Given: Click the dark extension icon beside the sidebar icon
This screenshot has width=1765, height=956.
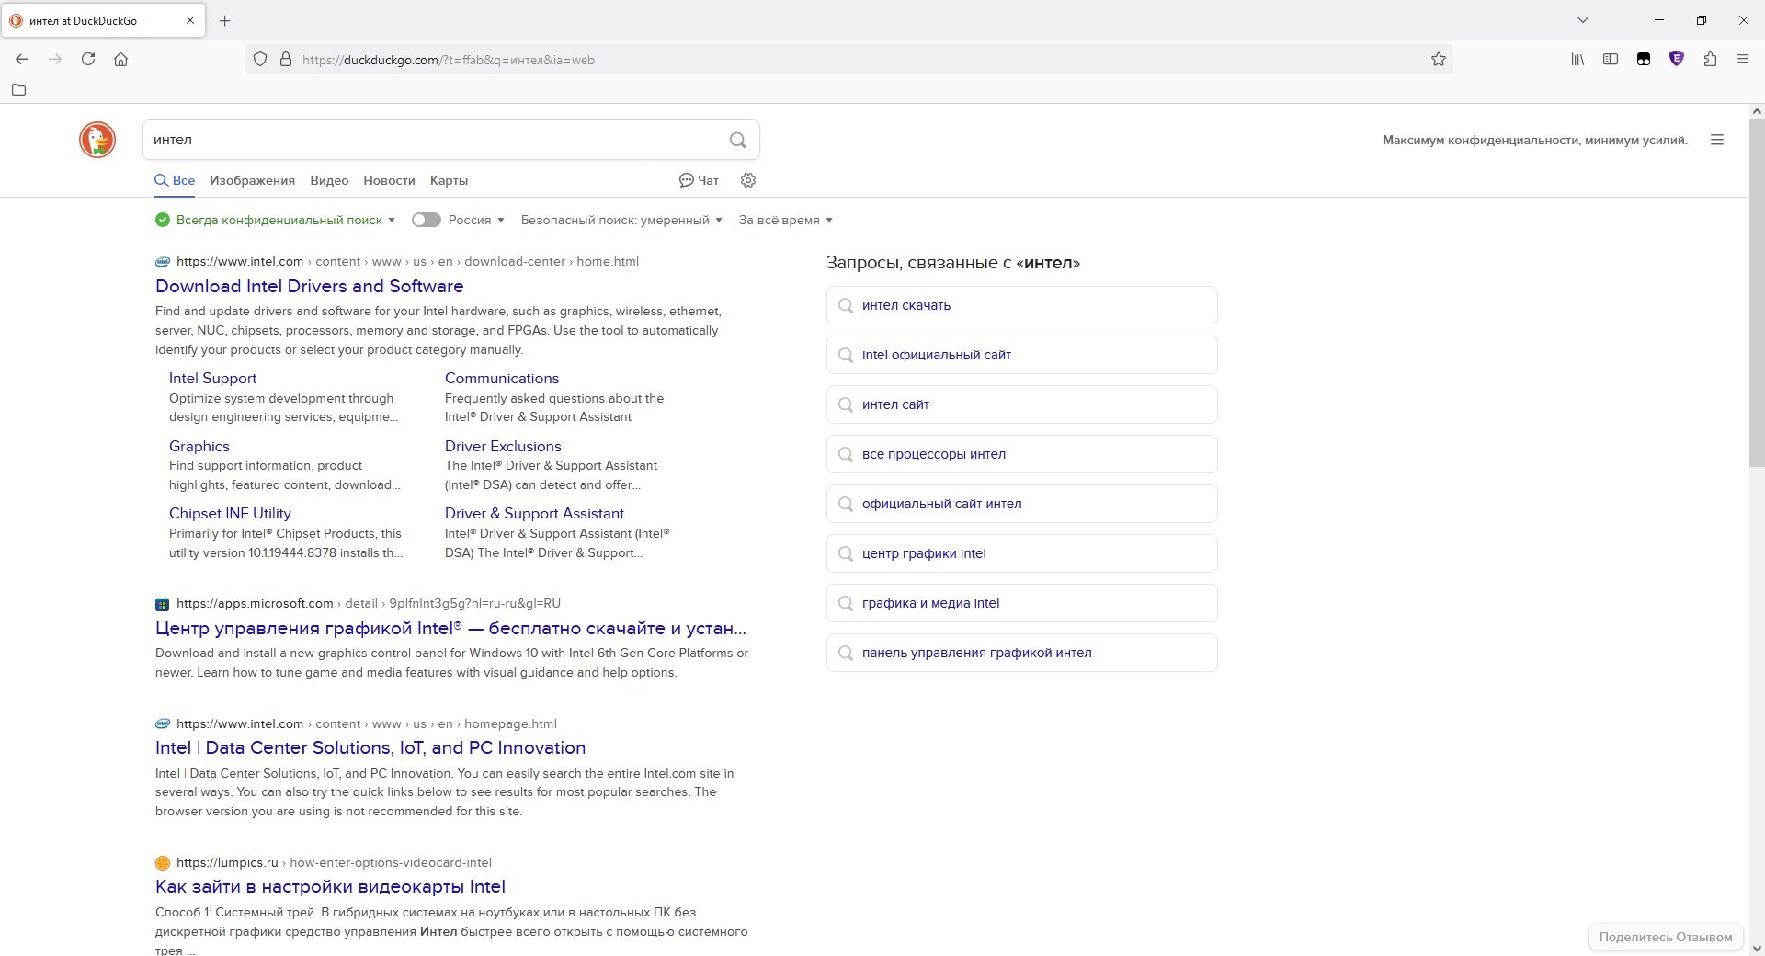Looking at the screenshot, I should [x=1644, y=59].
